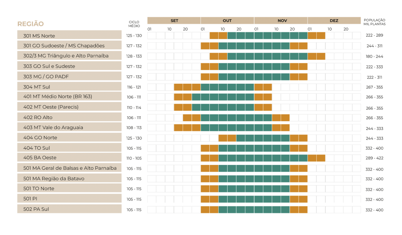Click cycle 127 - 132 for 303 MG / GO PADF
The image size is (402, 235).
134,77
